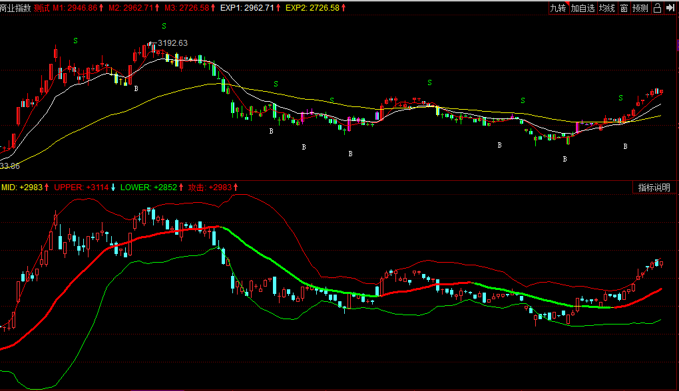Image resolution: width=679 pixels, height=391 pixels.
Task: Click the 商业指数 index name
Action: (x=16, y=8)
